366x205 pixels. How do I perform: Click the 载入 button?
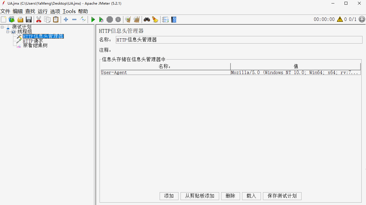[x=251, y=196]
